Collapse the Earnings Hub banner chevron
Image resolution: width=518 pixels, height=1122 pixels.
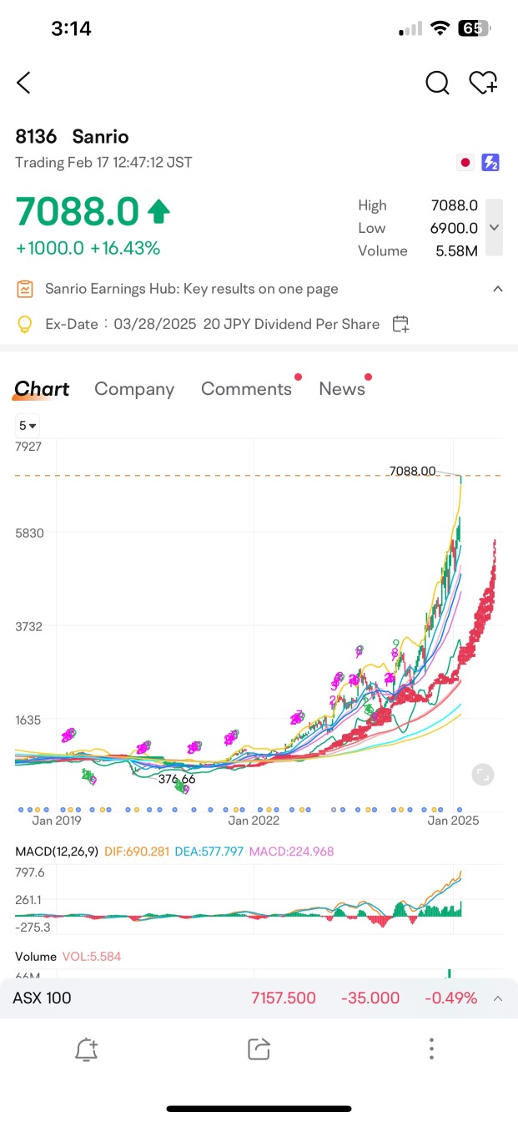pyautogui.click(x=498, y=289)
